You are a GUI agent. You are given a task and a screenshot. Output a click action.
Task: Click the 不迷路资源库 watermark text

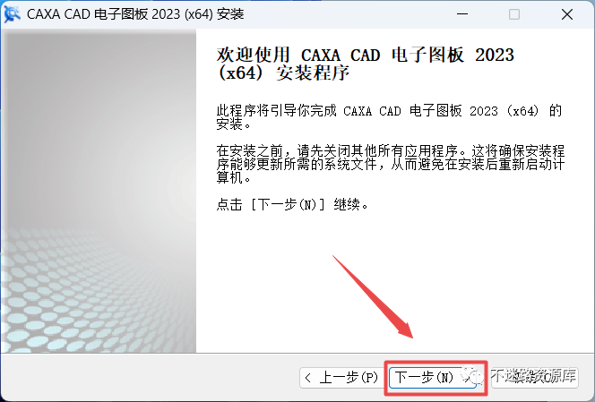point(533,376)
